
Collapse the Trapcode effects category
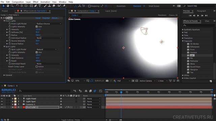183,41
